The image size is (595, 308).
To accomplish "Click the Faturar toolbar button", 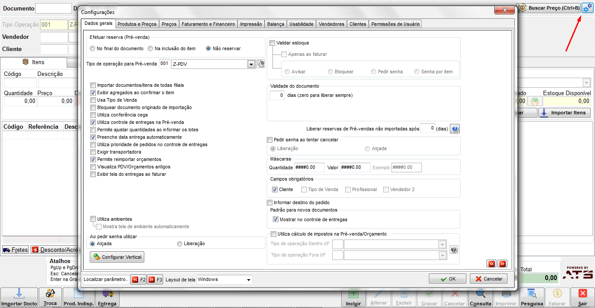I will (557, 298).
